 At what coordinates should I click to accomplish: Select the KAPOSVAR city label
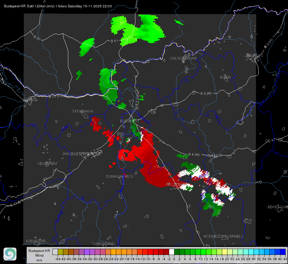36,241
